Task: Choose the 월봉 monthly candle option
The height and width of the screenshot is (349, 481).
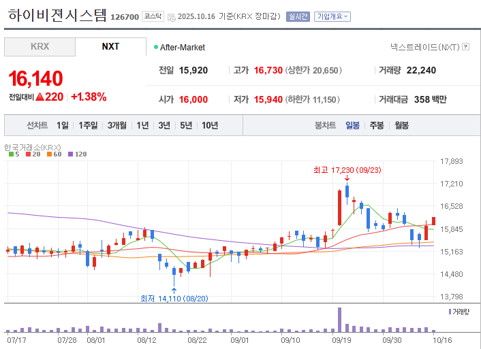Action: (401, 125)
